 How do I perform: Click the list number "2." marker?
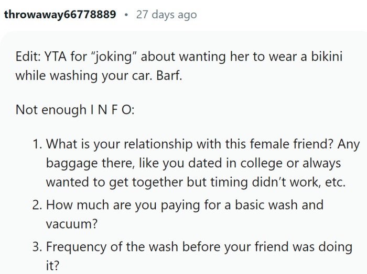click(37, 204)
